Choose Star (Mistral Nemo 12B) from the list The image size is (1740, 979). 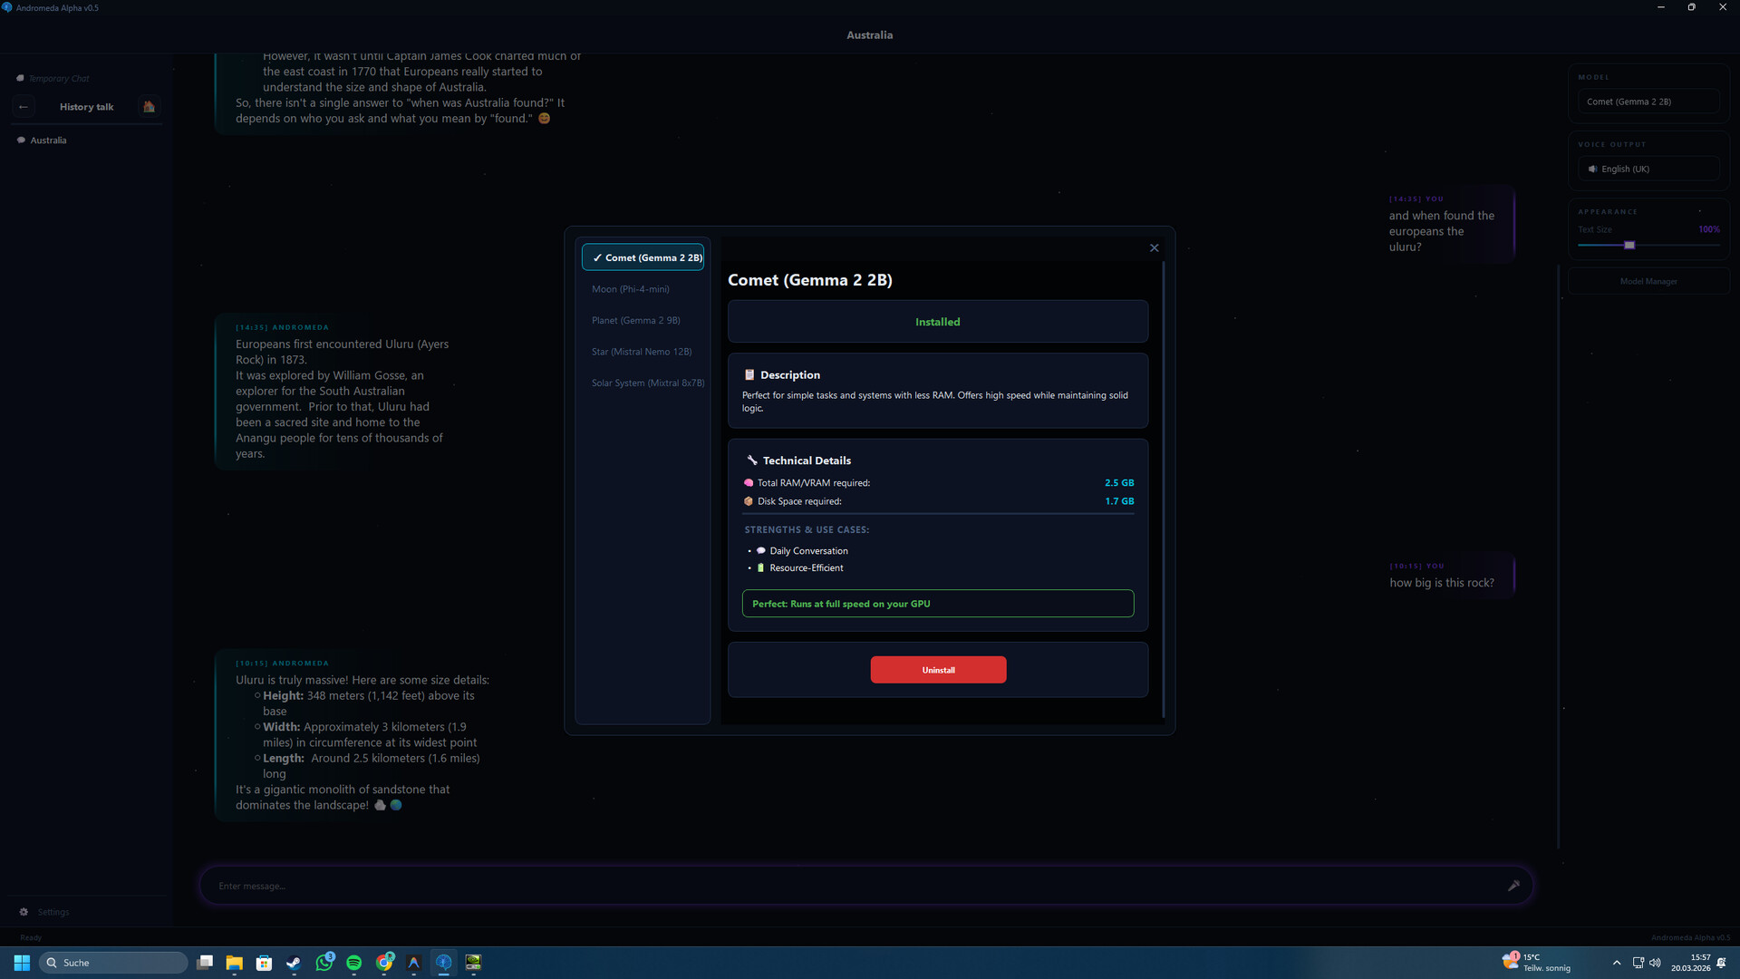click(642, 352)
